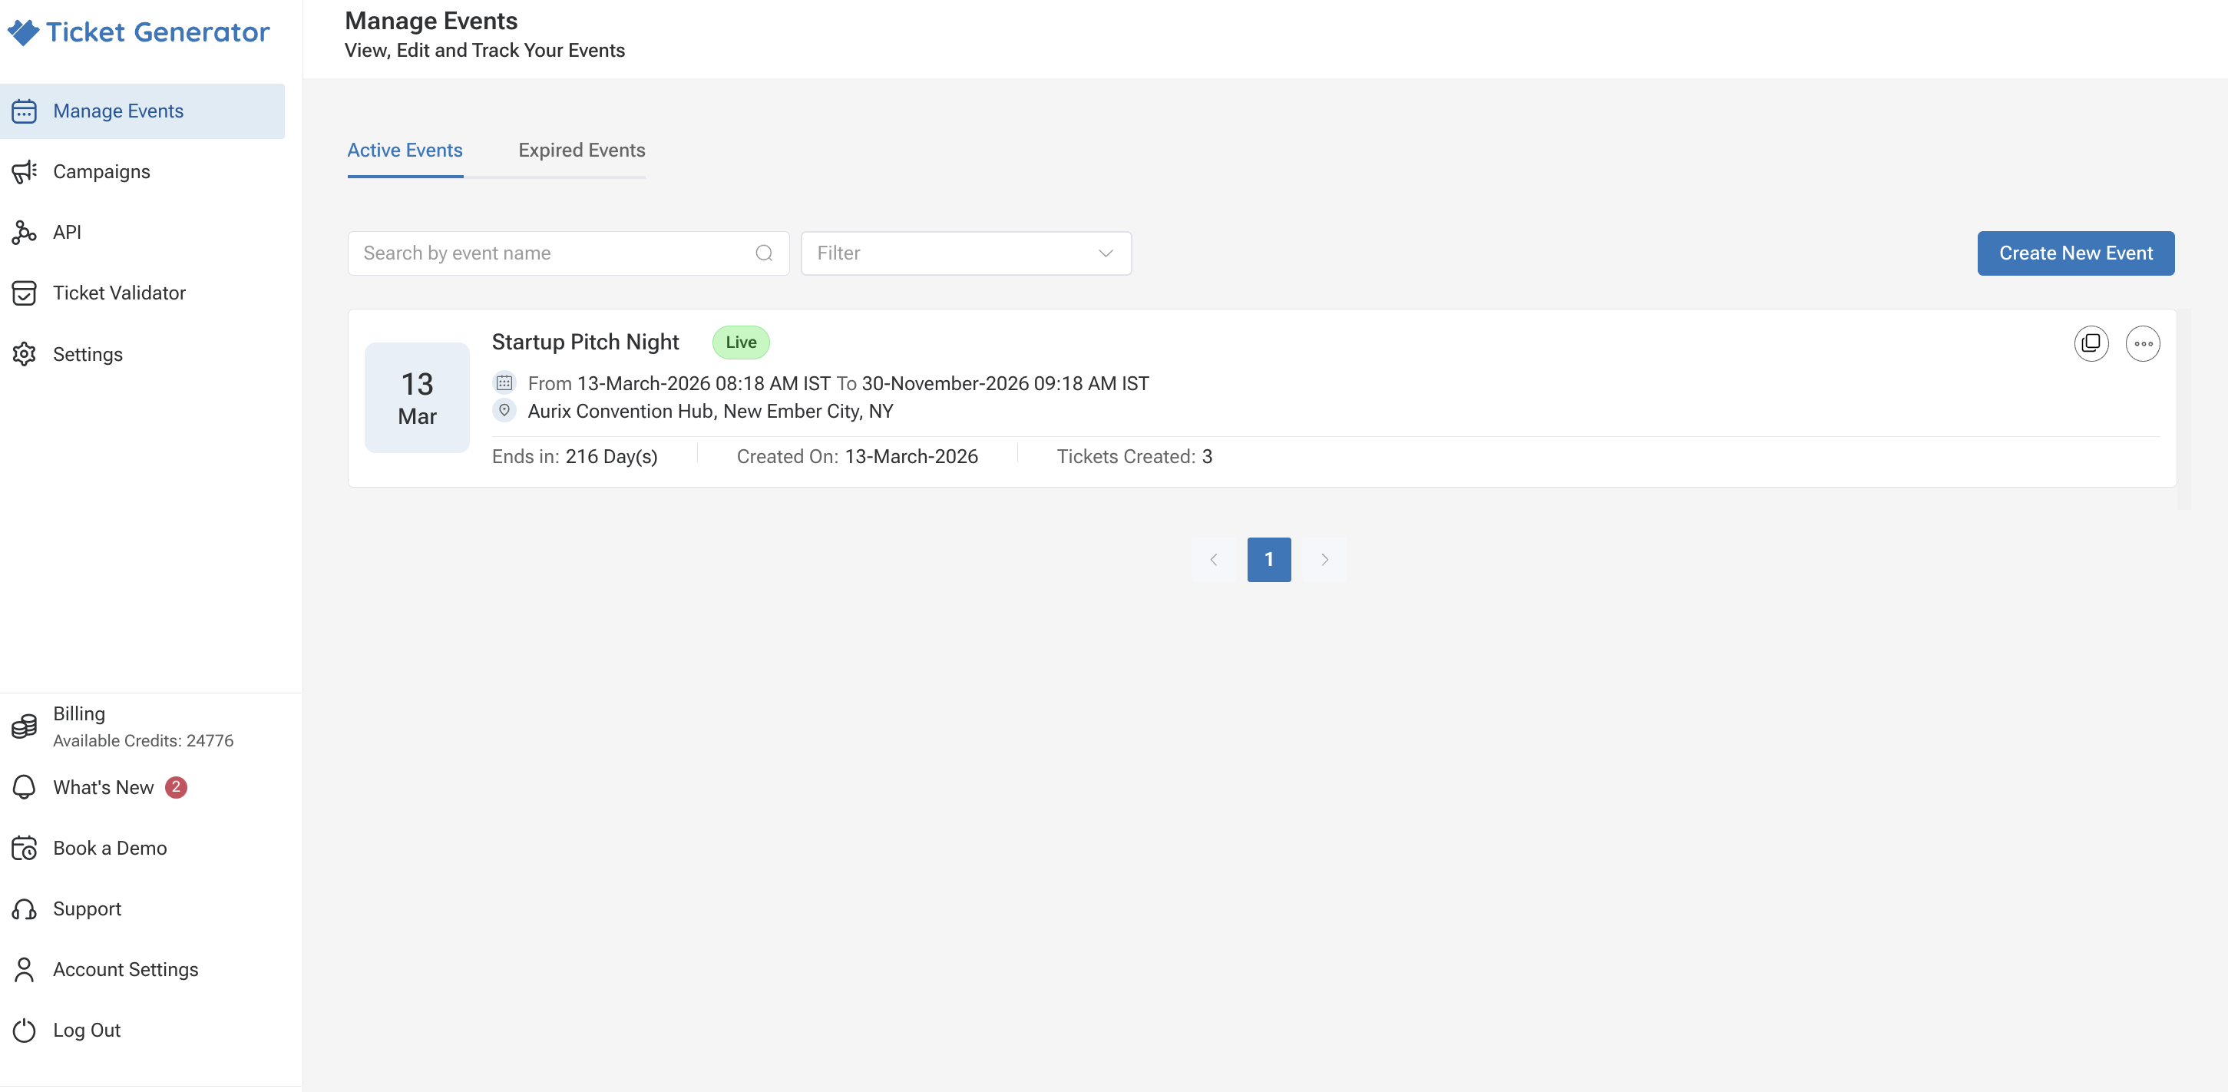Image resolution: width=2228 pixels, height=1092 pixels.
Task: Open the What's New link
Action: click(104, 787)
